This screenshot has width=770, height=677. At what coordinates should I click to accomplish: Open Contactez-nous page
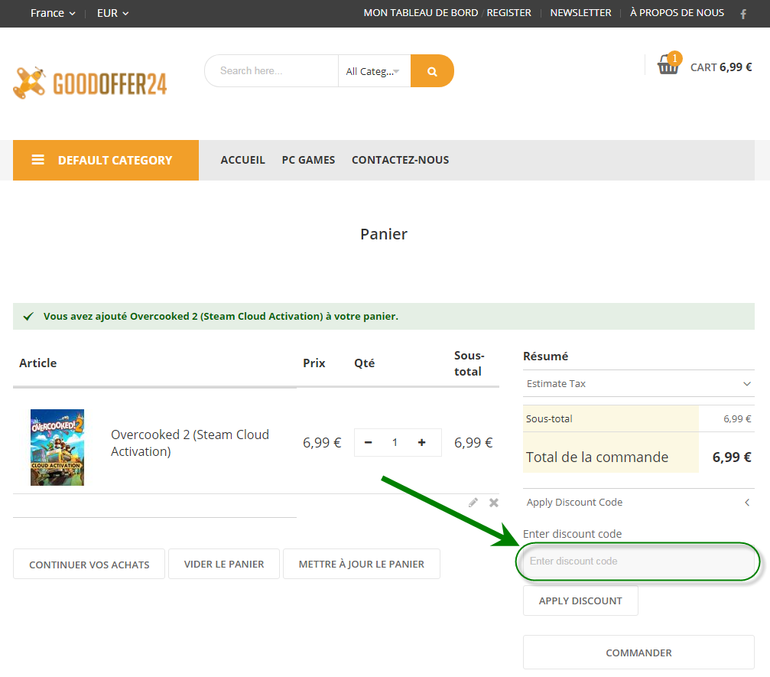click(x=400, y=160)
